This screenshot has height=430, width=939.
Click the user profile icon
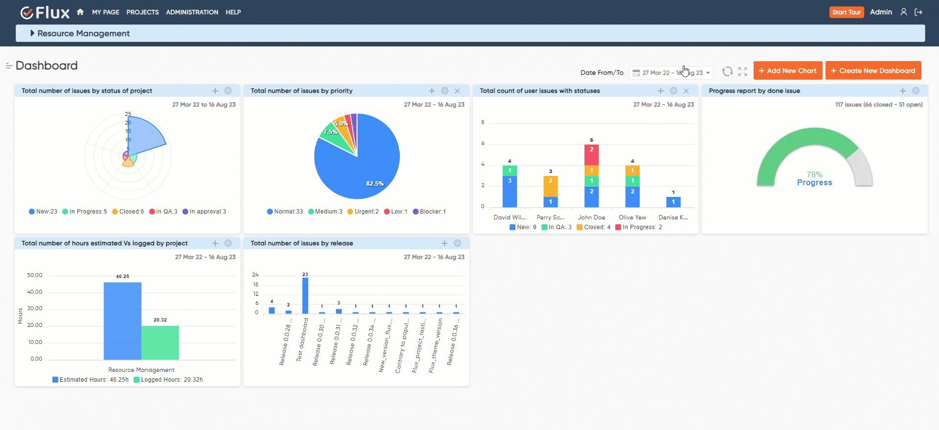tap(904, 12)
